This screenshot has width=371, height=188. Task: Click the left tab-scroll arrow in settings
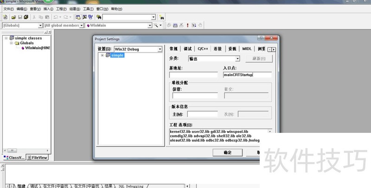point(270,50)
